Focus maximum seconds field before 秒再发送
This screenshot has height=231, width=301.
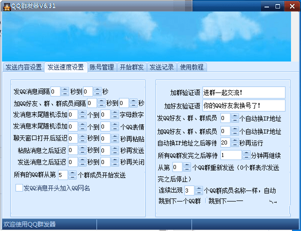pyautogui.click(x=105, y=150)
